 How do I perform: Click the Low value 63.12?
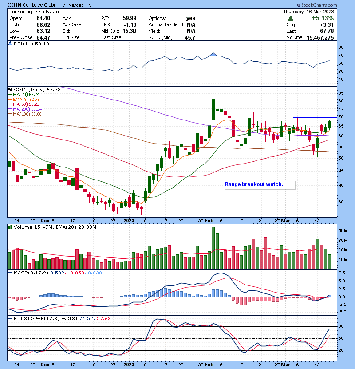43,31
